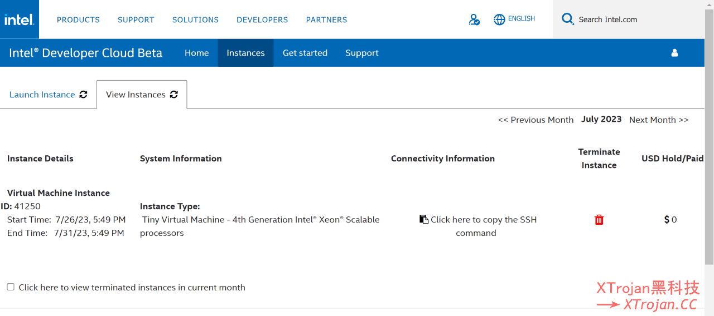
Task: Open the Products menu
Action: 78,19
